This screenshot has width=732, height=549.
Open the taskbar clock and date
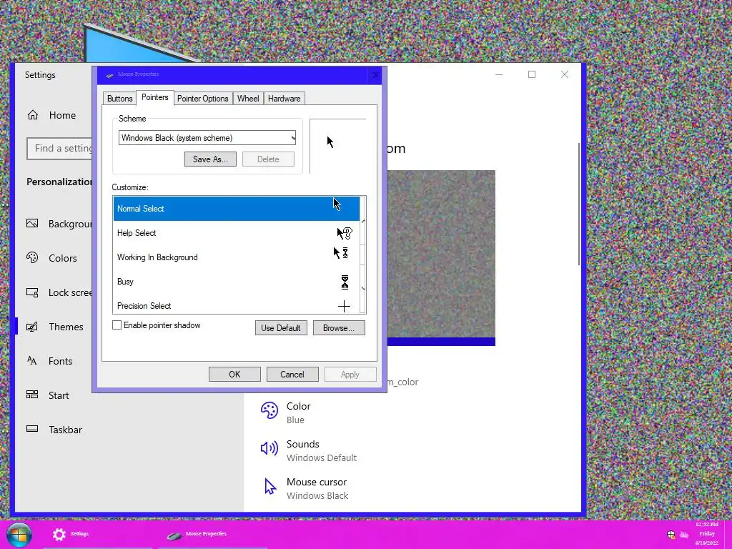click(x=707, y=533)
